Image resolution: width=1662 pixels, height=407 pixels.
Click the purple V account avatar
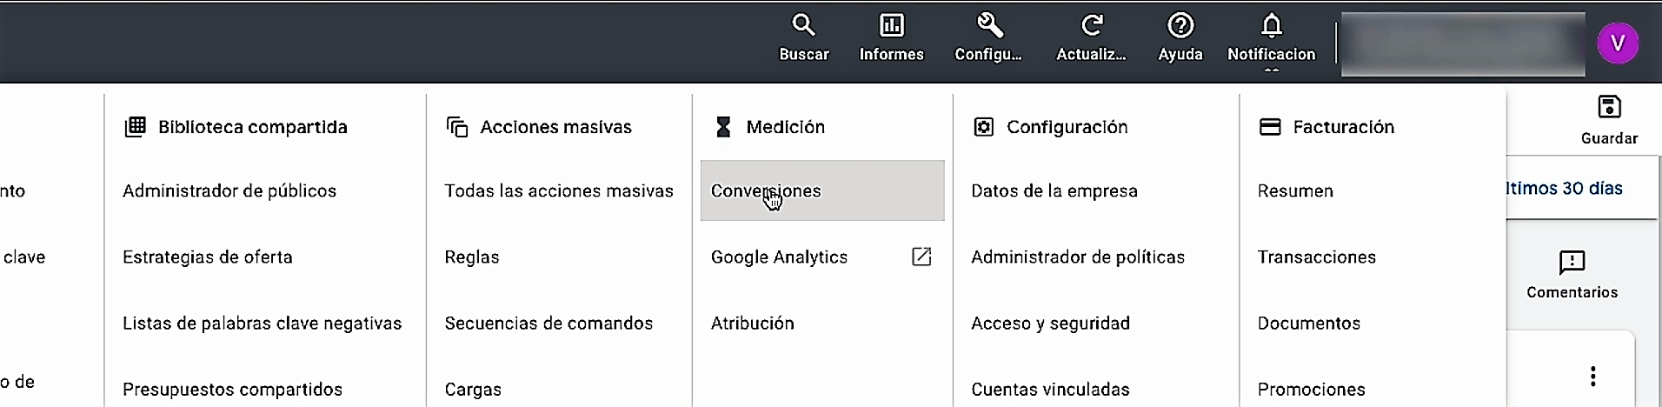[1617, 43]
